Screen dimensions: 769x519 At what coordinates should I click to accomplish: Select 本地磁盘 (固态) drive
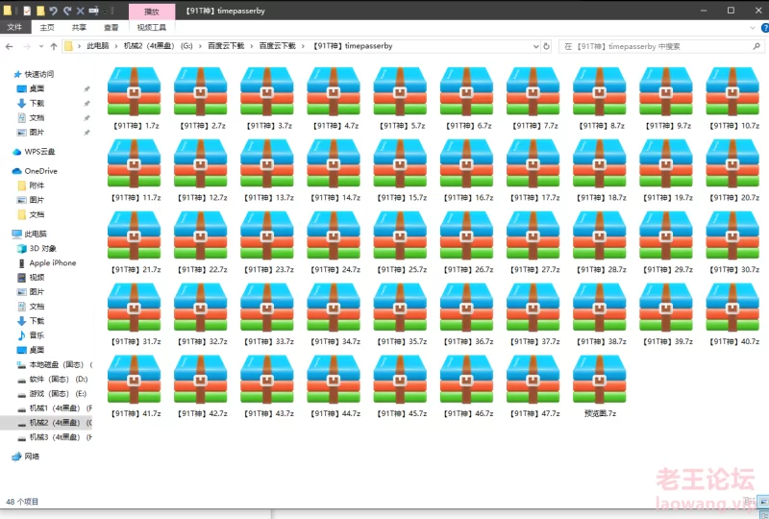click(x=54, y=364)
